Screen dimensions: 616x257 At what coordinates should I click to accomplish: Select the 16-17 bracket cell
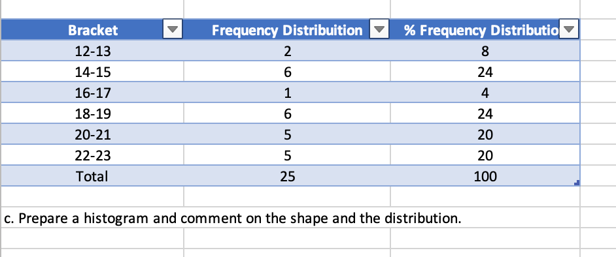[x=92, y=93]
